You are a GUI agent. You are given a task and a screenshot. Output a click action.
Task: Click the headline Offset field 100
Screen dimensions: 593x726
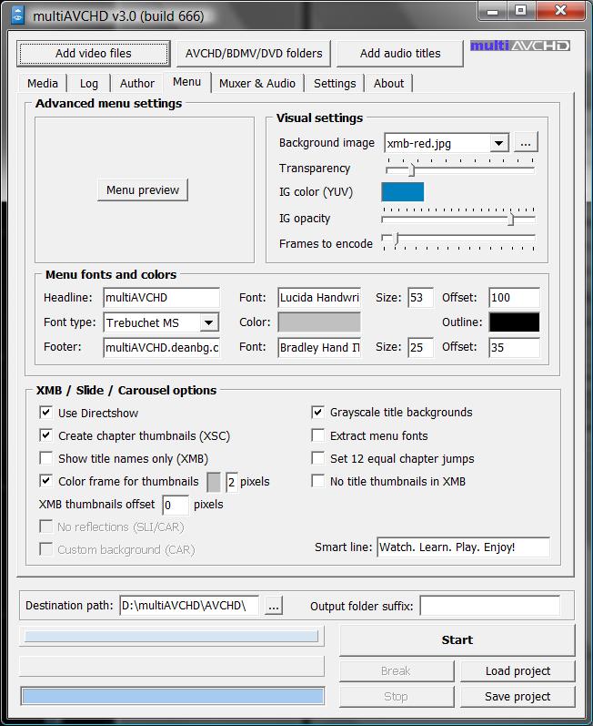[x=514, y=297]
